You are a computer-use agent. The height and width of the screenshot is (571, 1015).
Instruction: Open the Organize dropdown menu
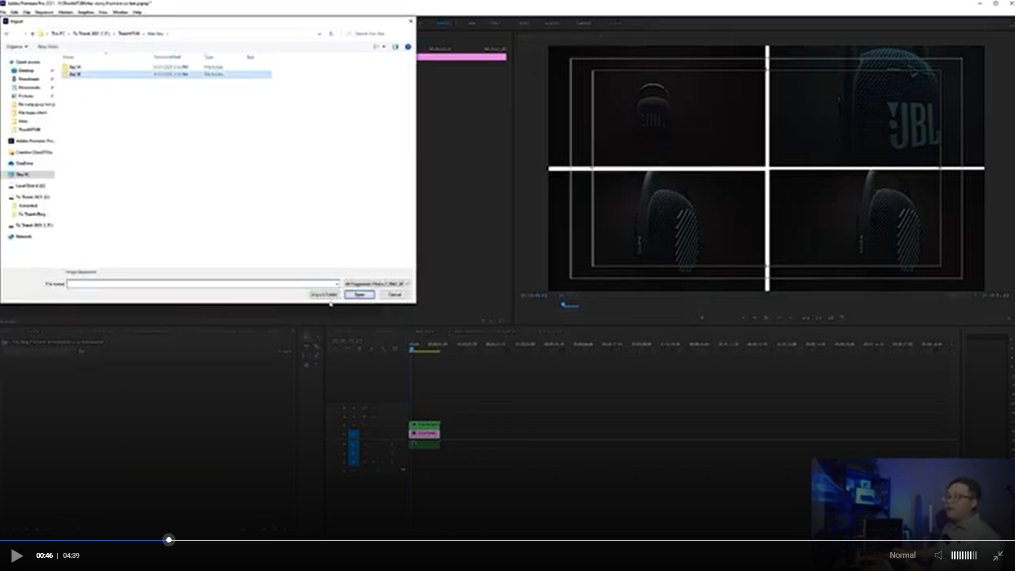17,47
